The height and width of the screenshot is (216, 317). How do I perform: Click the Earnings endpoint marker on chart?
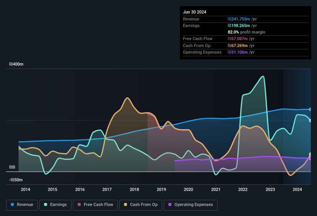click(310, 120)
